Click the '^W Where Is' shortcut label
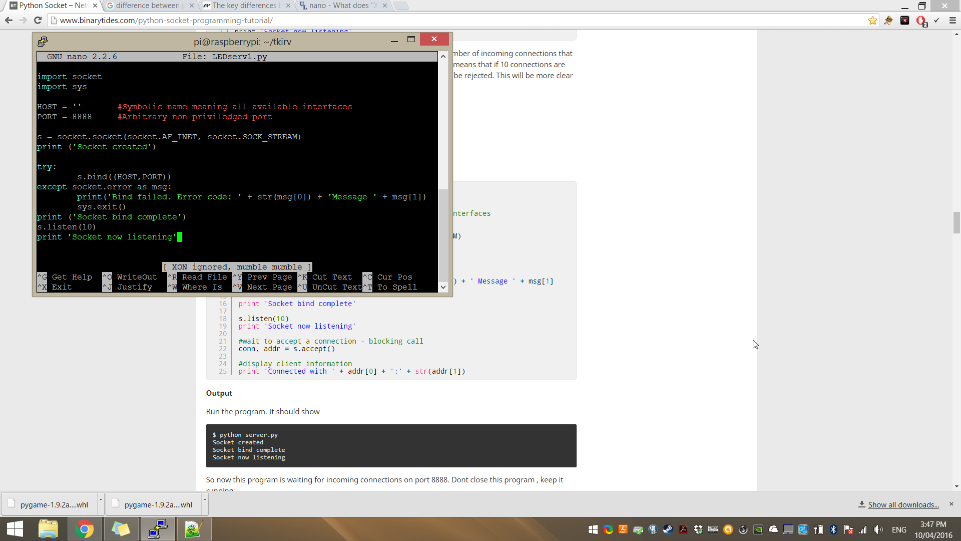Viewport: 961px width, 541px height. 194,287
